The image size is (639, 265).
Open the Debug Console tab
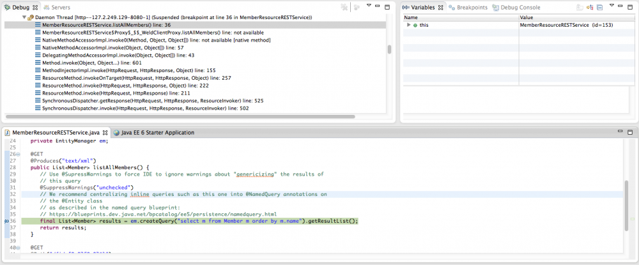(x=520, y=7)
